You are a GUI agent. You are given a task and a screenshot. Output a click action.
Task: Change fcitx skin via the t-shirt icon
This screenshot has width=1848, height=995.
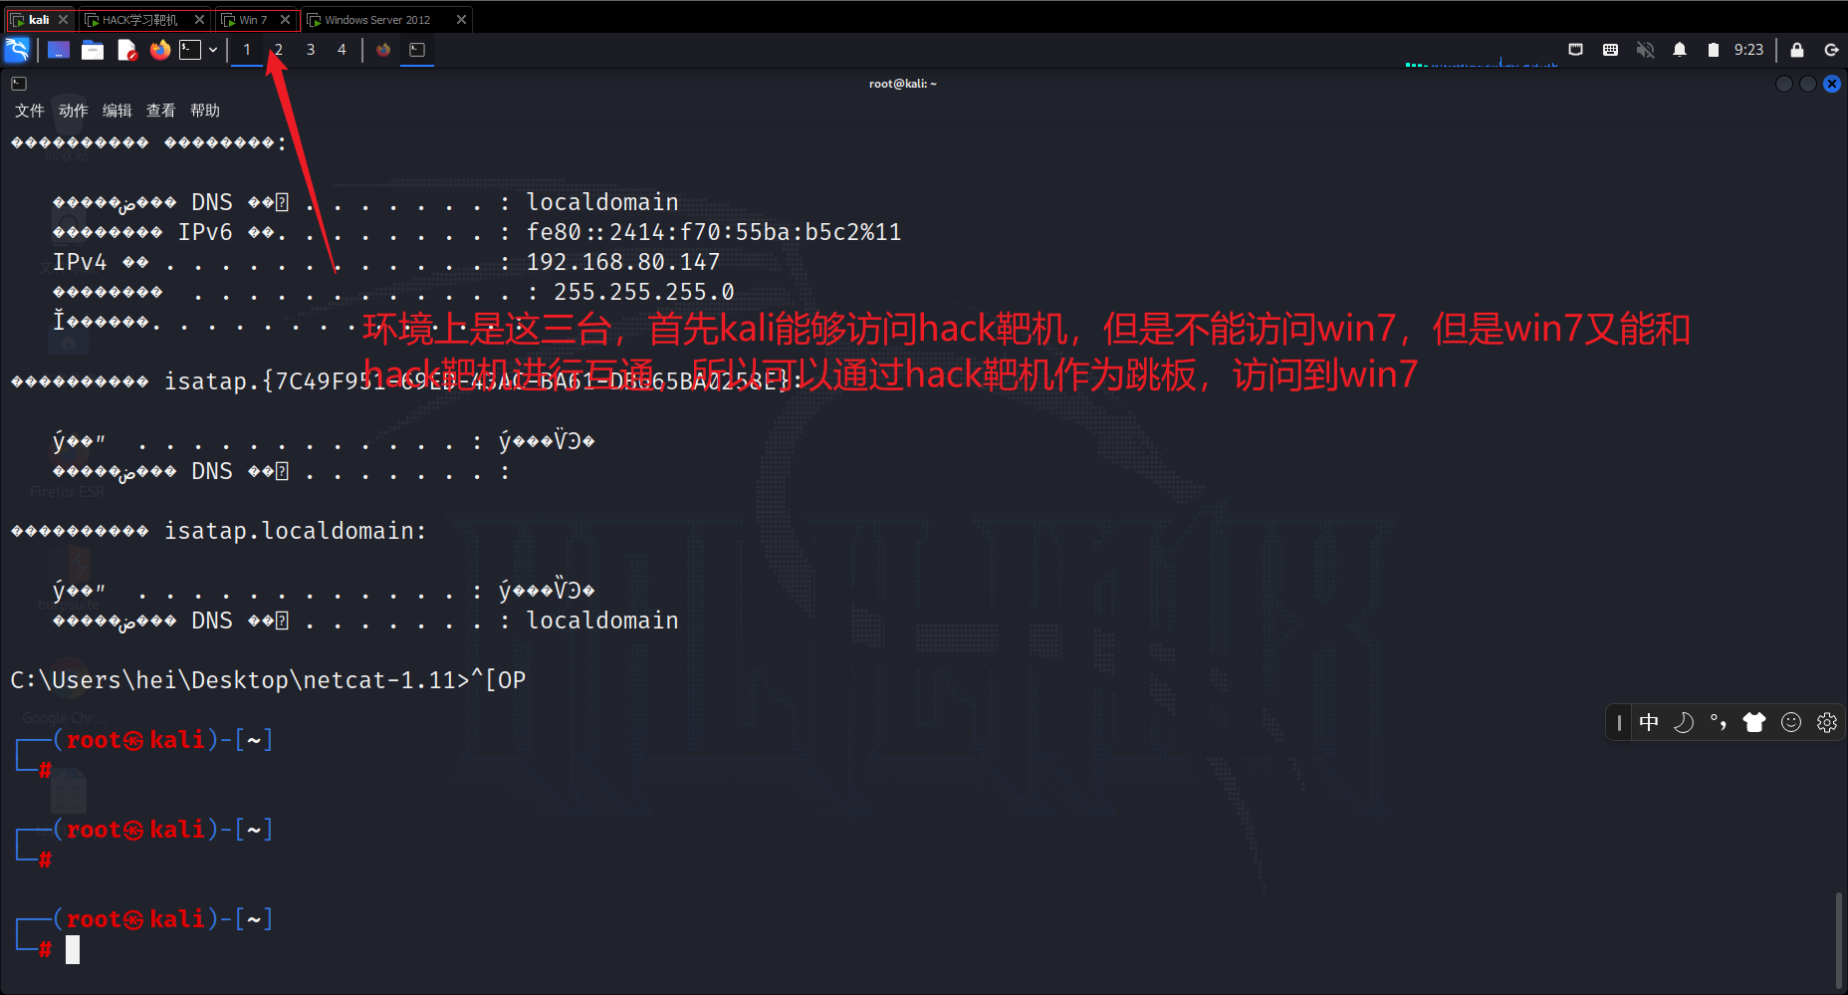(1754, 722)
